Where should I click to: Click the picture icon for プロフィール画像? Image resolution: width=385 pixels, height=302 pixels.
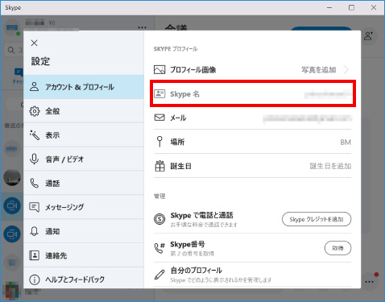(x=159, y=69)
